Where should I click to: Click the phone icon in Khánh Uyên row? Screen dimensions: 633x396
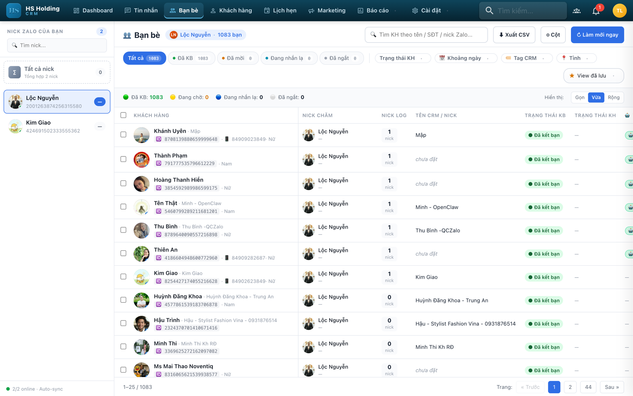click(227, 139)
